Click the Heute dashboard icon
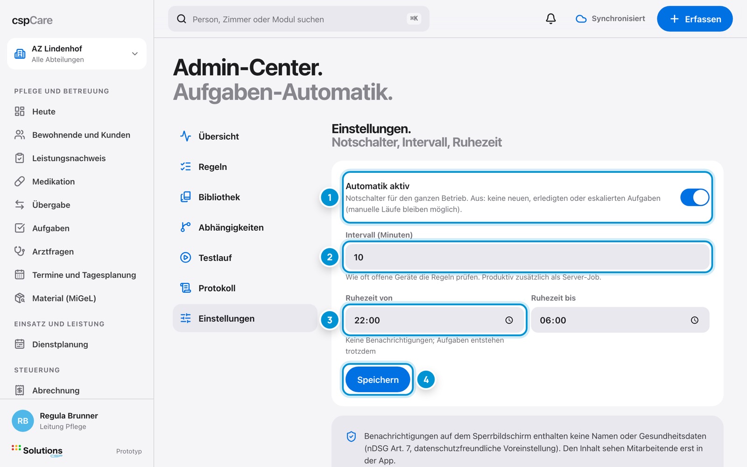Screen dimensions: 747x467 click(20, 111)
